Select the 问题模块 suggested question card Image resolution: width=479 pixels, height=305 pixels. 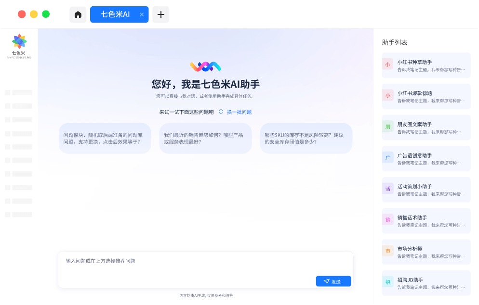click(x=105, y=139)
